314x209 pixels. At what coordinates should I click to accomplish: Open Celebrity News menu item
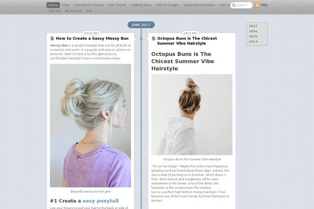(x=141, y=5)
